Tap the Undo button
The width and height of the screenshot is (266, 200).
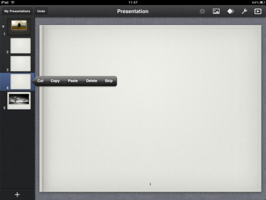41,11
